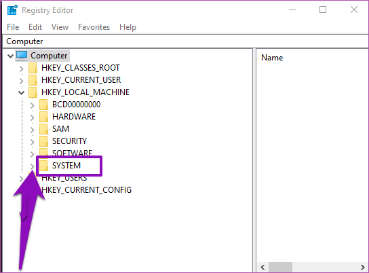Select the SYSTEM label

pos(66,166)
